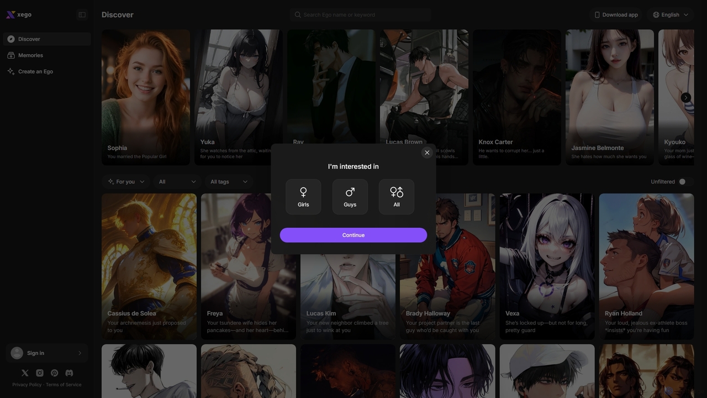Viewport: 707px width, 398px height.
Task: Click the search magnifier icon
Action: pyautogui.click(x=298, y=15)
